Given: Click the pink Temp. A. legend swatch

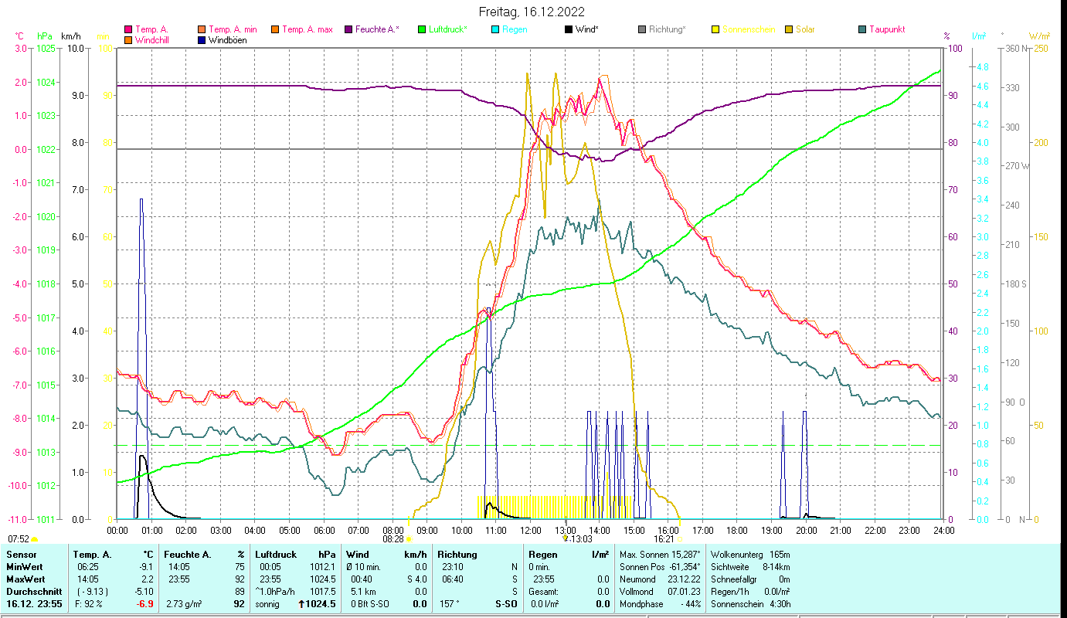Looking at the screenshot, I should tap(128, 30).
